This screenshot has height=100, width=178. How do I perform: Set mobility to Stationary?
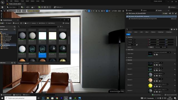(157, 47)
